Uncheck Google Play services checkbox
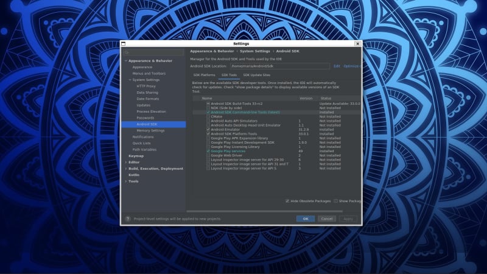487x274 pixels. tap(208, 151)
